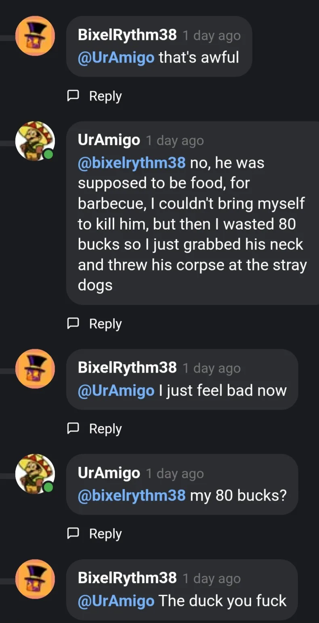Click UrAmigo's avatar beside "my 80 bucks?" comment
319x623 pixels.
point(35,474)
